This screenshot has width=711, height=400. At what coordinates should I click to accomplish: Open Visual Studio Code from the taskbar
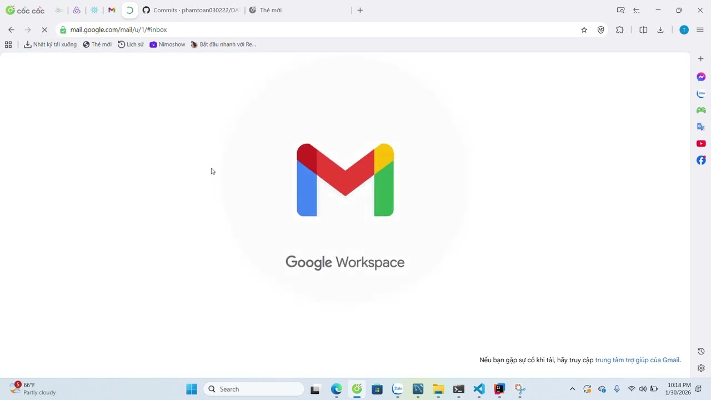tap(479, 389)
